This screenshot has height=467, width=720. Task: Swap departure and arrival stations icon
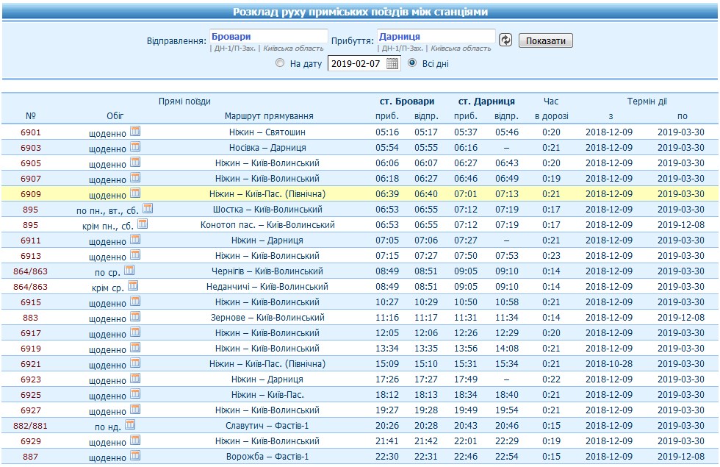click(505, 40)
